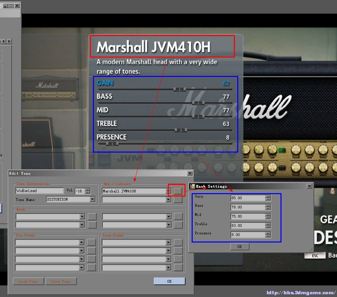Click the PRESENCE slider handle in game
The height and width of the screenshot is (297, 337).
(112, 144)
